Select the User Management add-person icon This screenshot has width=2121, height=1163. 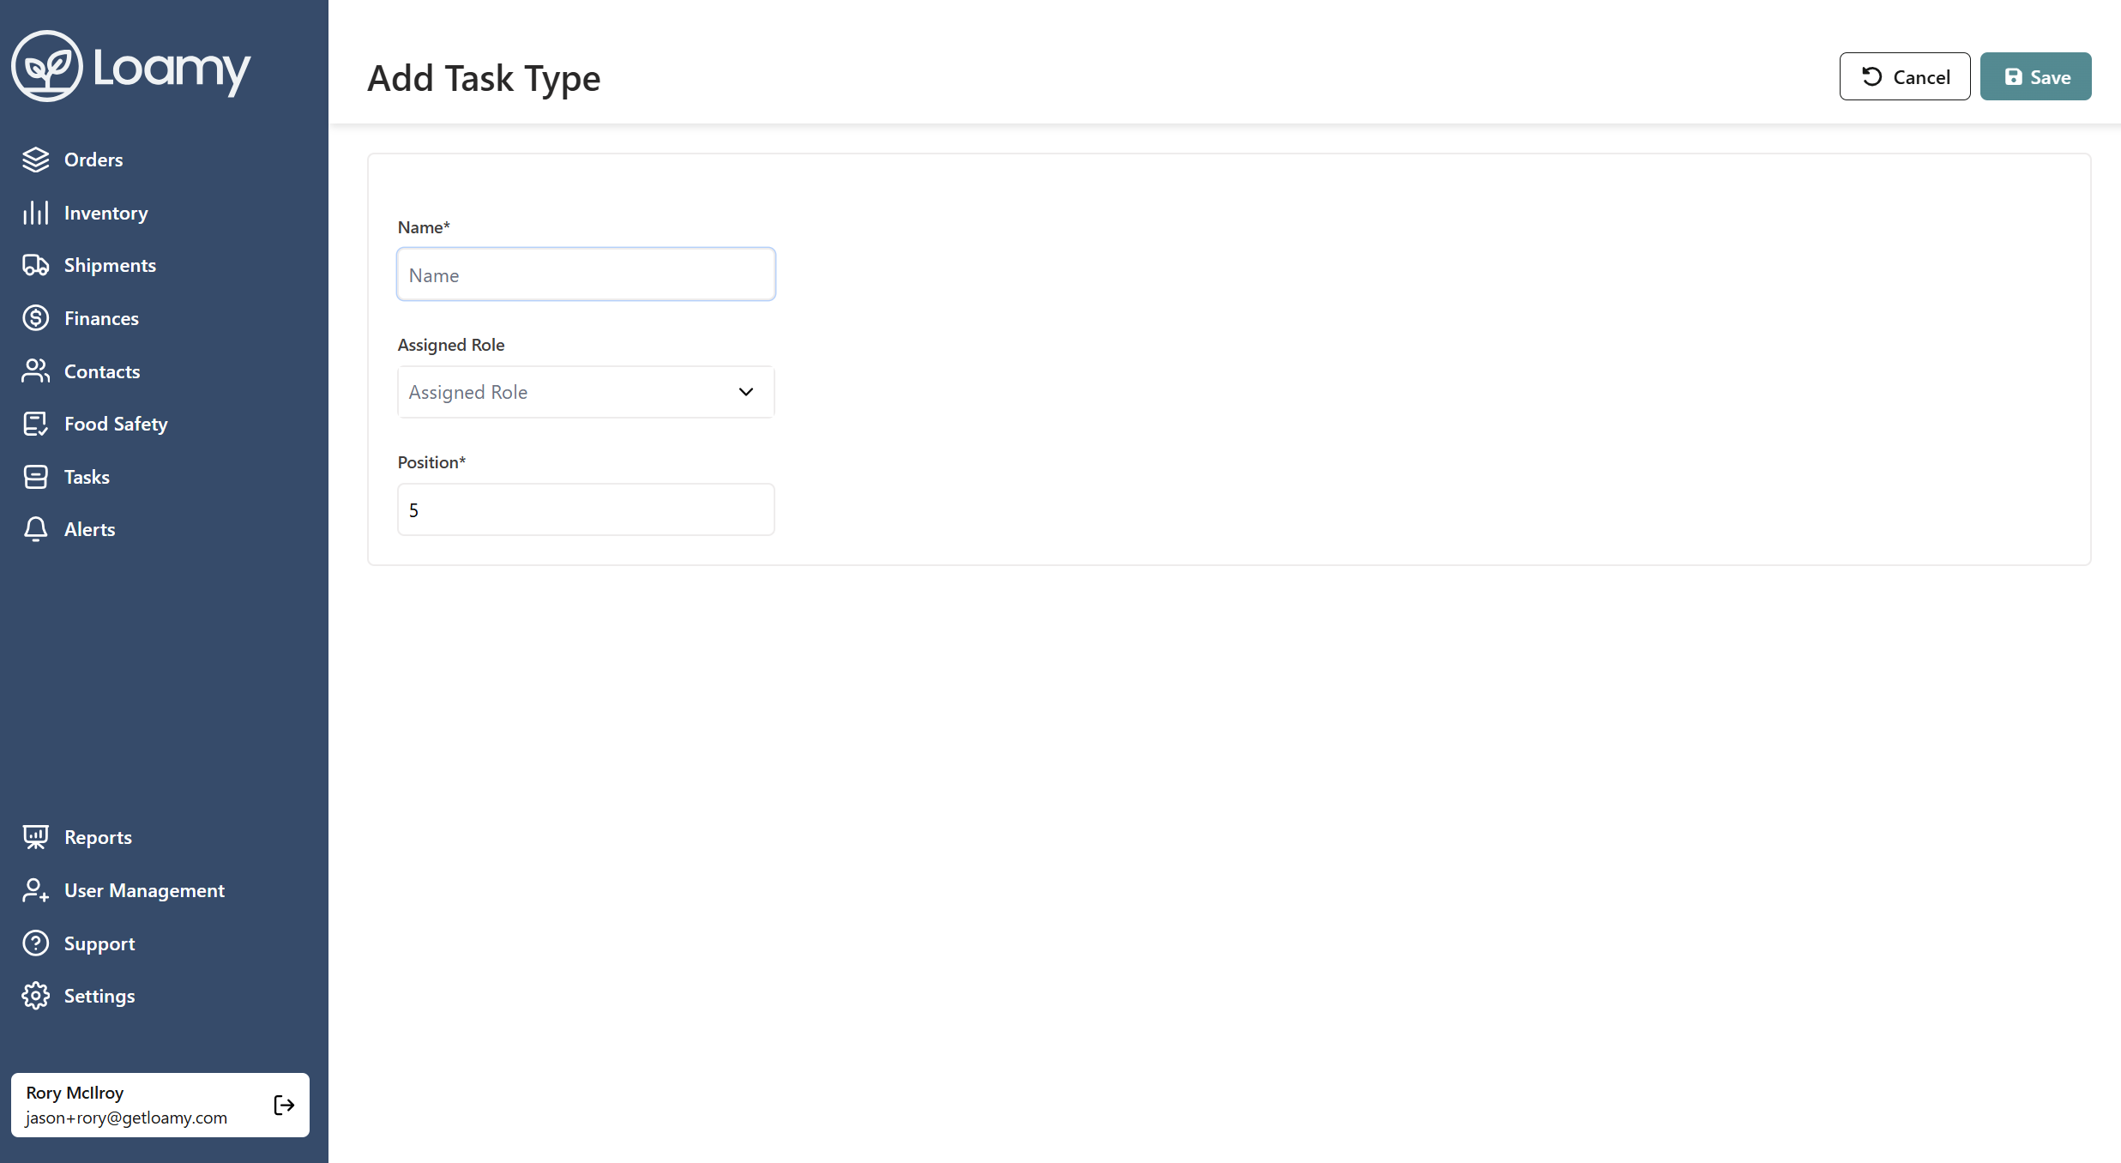(35, 890)
